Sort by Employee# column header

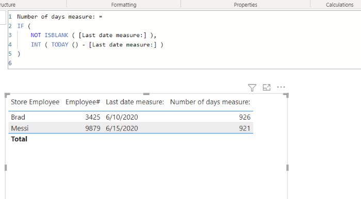click(x=83, y=102)
